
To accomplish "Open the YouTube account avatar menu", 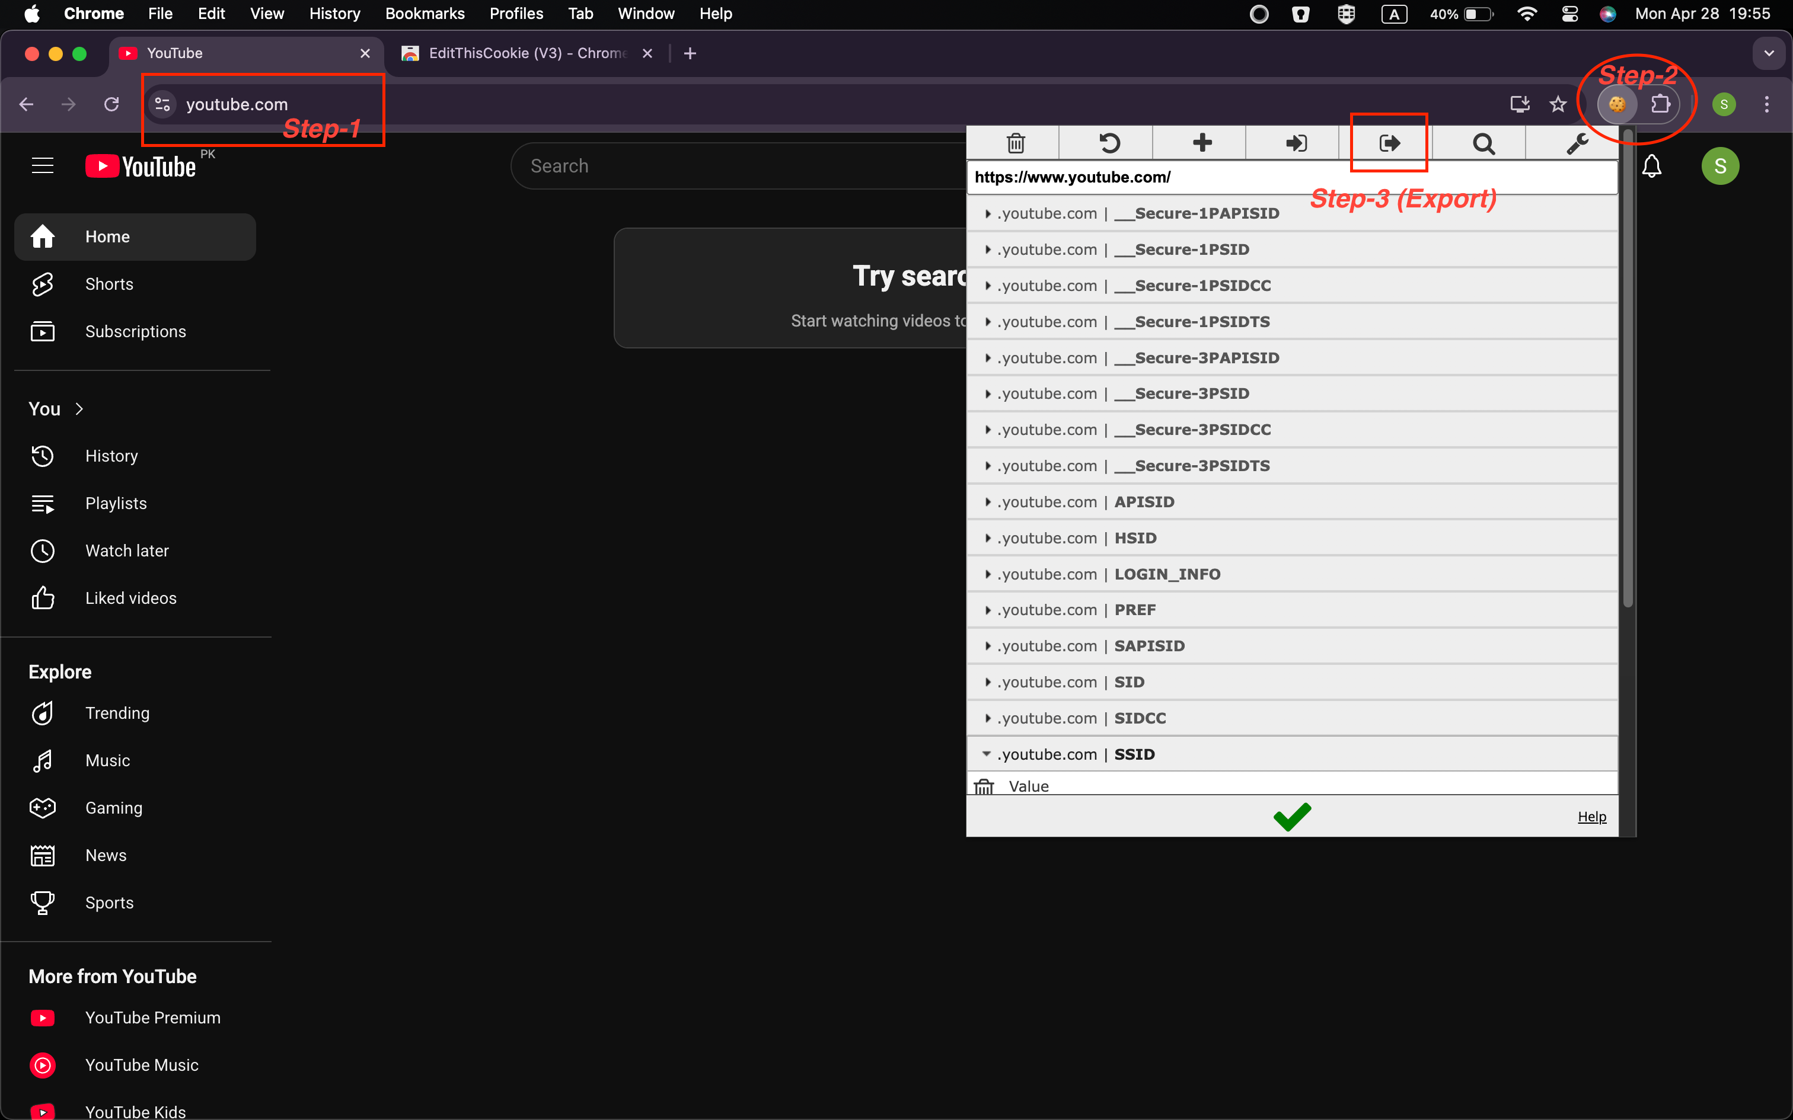I will 1719,166.
